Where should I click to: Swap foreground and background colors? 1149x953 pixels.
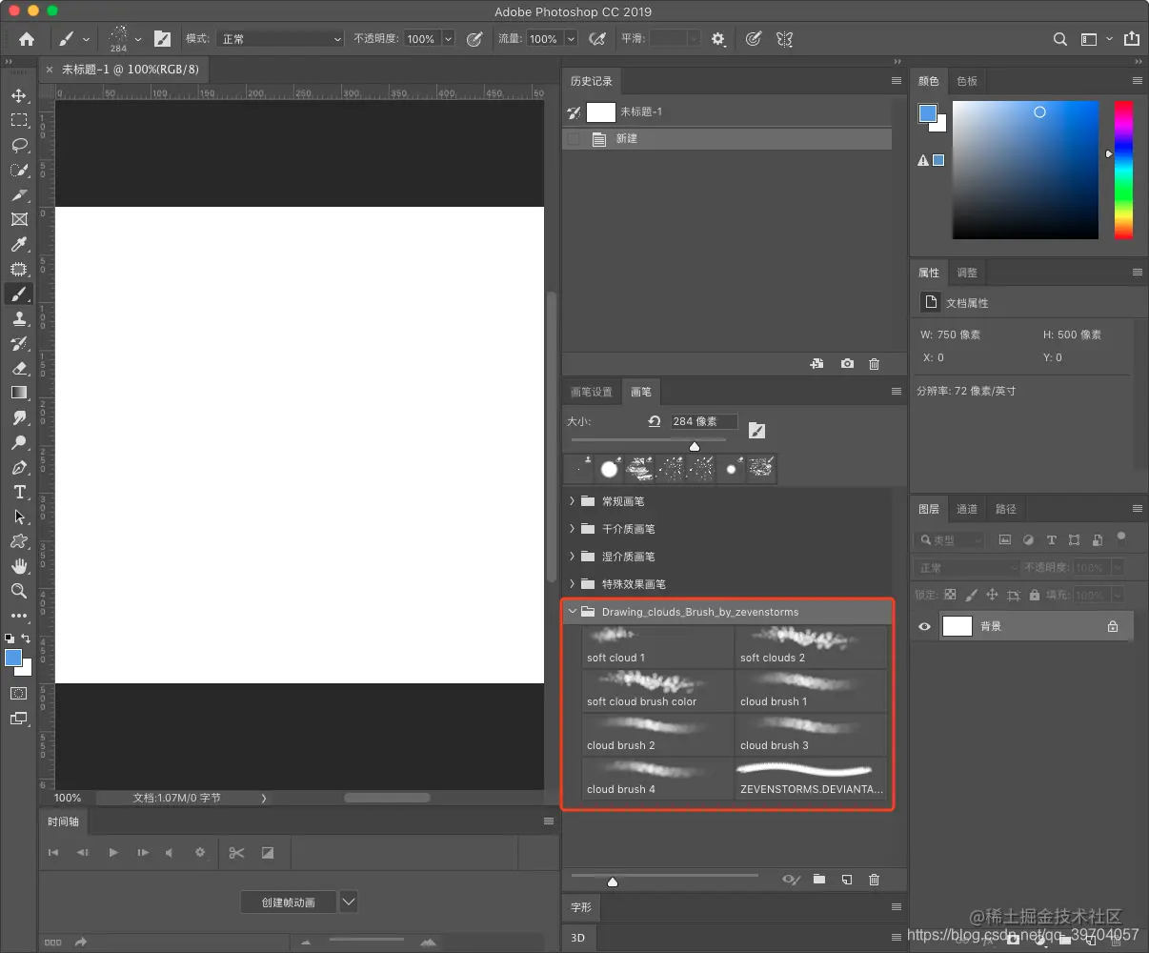click(27, 639)
